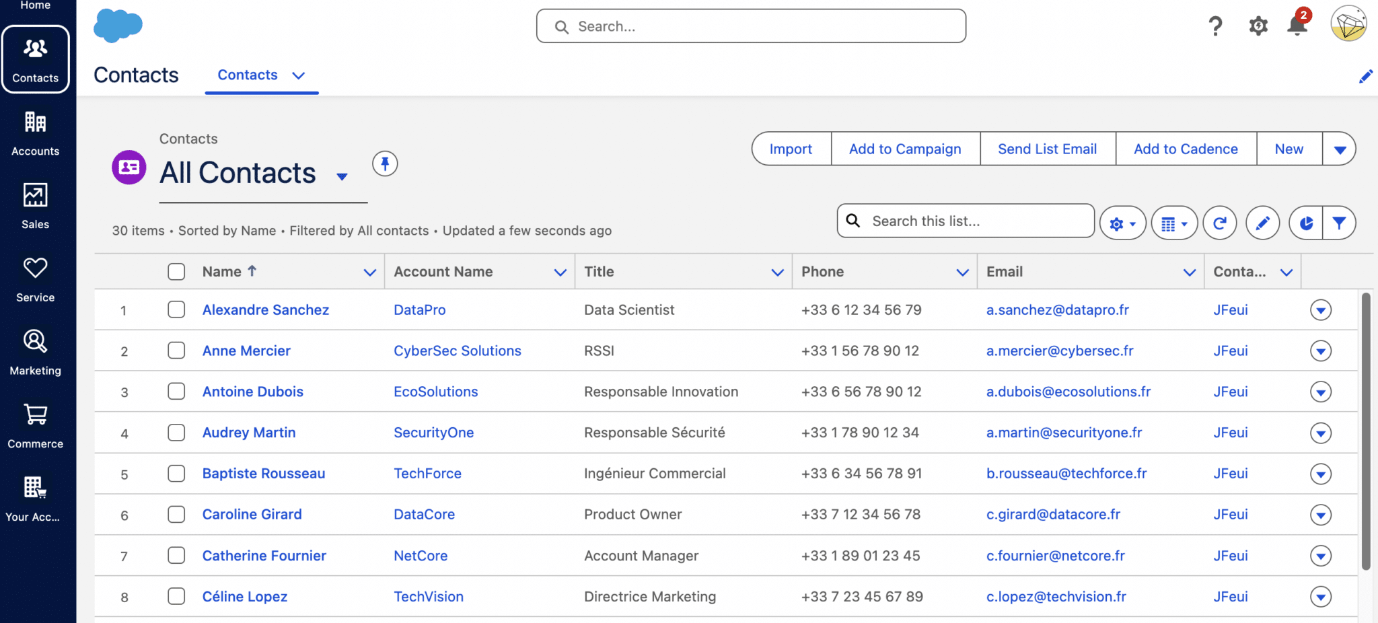Select all contacts with the header checkbox
Screen dimensions: 1378x623
click(x=176, y=272)
